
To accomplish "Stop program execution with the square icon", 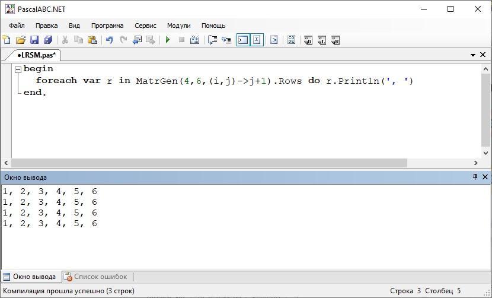I will (x=181, y=40).
